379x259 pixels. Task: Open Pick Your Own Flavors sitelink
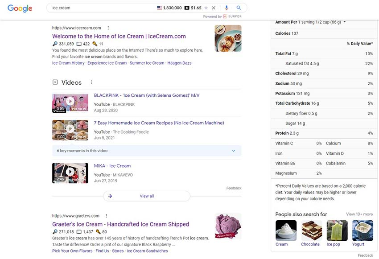click(72, 251)
